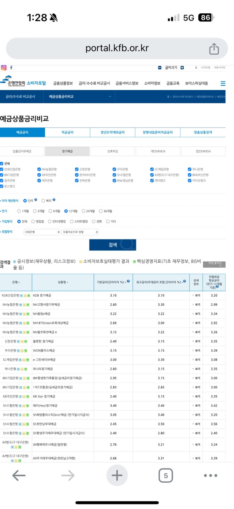This screenshot has height=509, width=234.
Task: Select the 상호부금 sub-tab
Action: pos(112,151)
